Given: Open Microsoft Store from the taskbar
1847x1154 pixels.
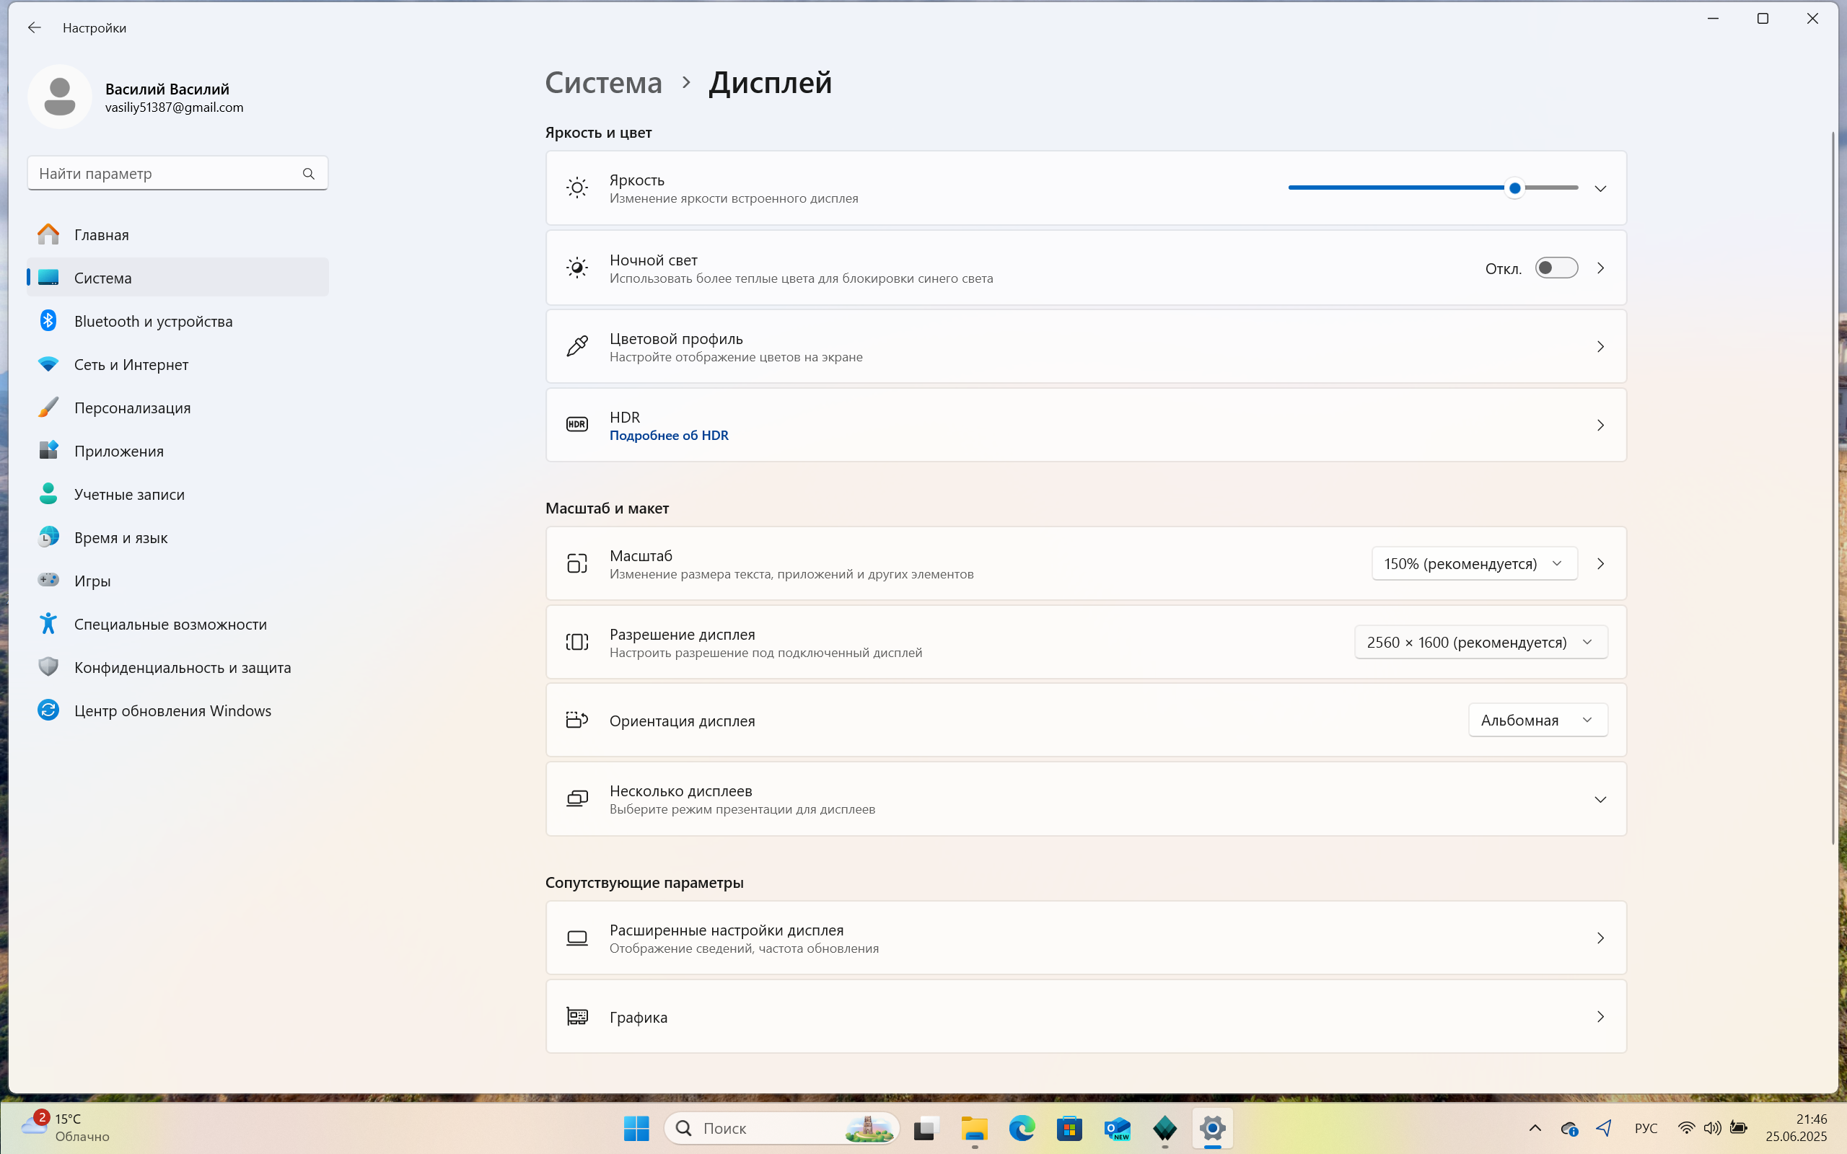Looking at the screenshot, I should [x=1069, y=1127].
